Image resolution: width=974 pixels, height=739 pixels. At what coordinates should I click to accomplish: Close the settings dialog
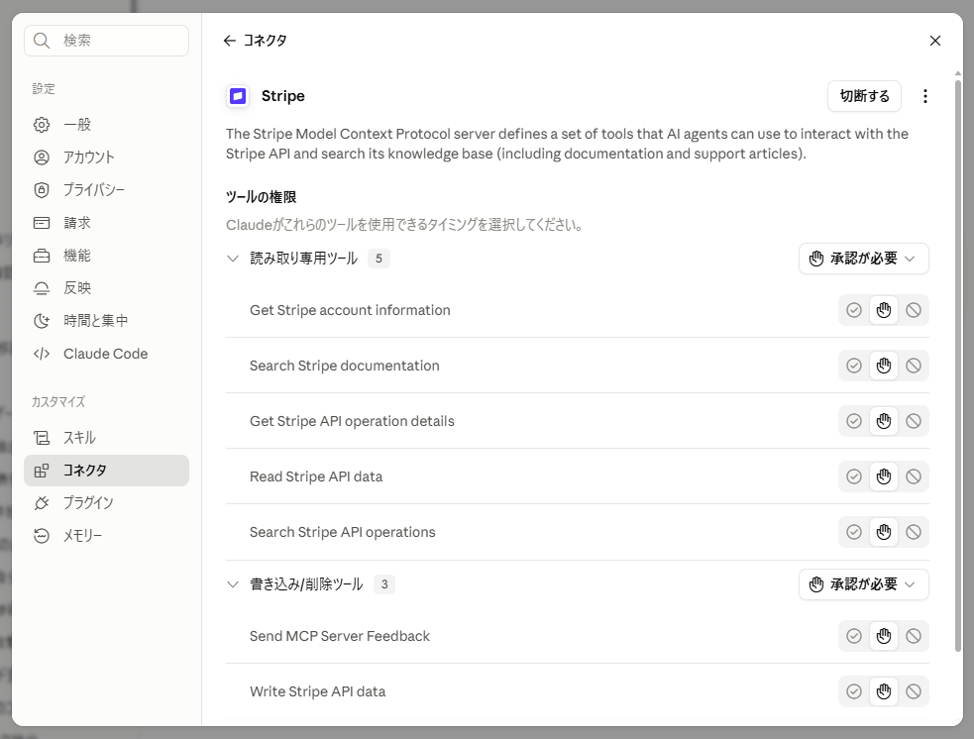pyautogui.click(x=935, y=41)
